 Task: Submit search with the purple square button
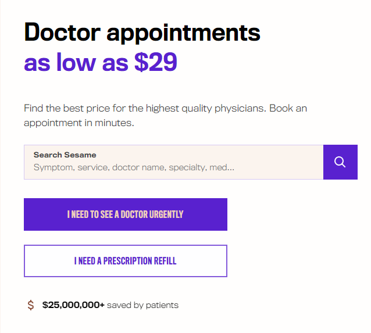point(340,162)
